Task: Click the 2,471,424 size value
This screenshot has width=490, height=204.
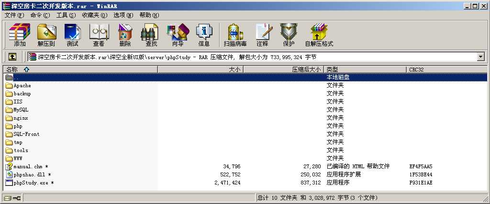Action: [x=227, y=183]
